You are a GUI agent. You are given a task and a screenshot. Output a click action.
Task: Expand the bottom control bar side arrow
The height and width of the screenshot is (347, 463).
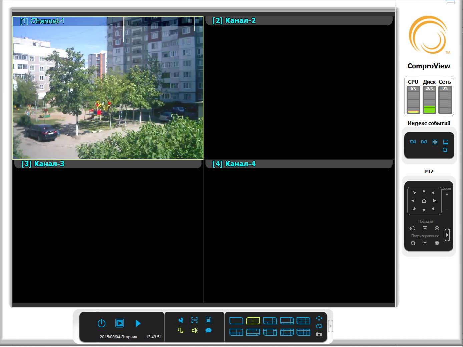point(330,326)
